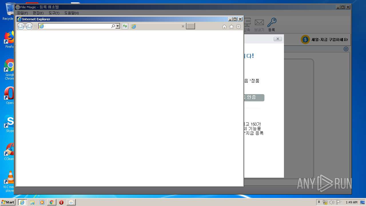Go back in Internet Explorer
The image size is (366, 206).
coord(21,26)
